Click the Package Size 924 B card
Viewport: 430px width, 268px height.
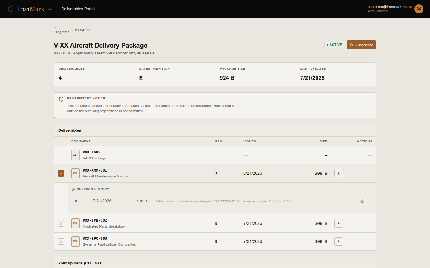click(x=255, y=74)
